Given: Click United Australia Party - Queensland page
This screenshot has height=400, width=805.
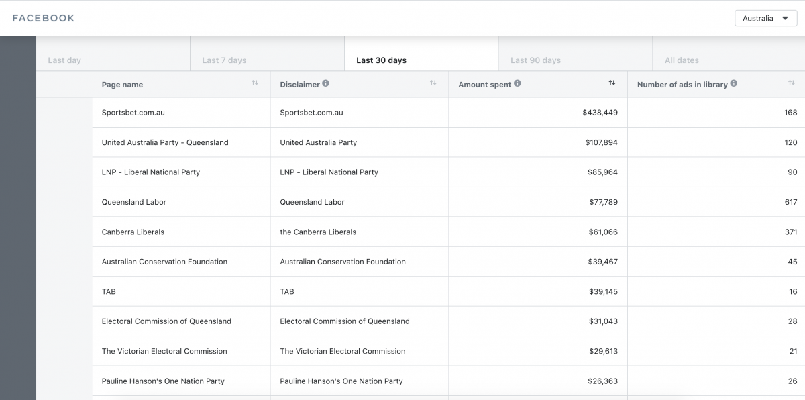Looking at the screenshot, I should (165, 142).
